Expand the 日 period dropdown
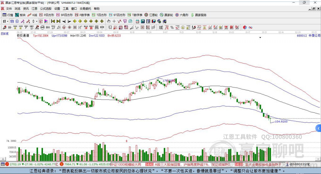Image resolution: width=321 pixels, height=174 pixels. pyautogui.click(x=8, y=21)
